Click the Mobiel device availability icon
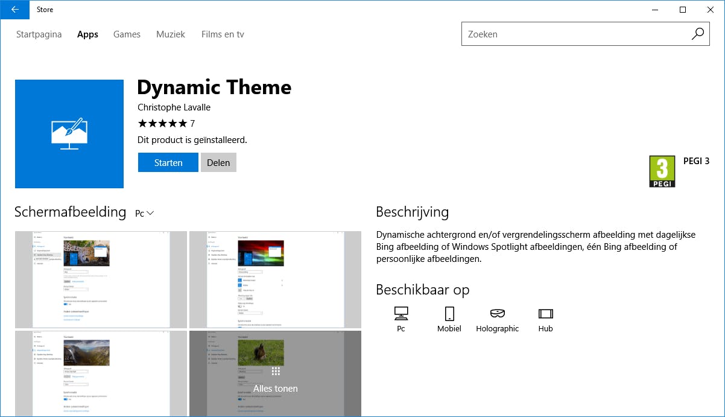Screen dimensions: 725x417 pyautogui.click(x=449, y=314)
